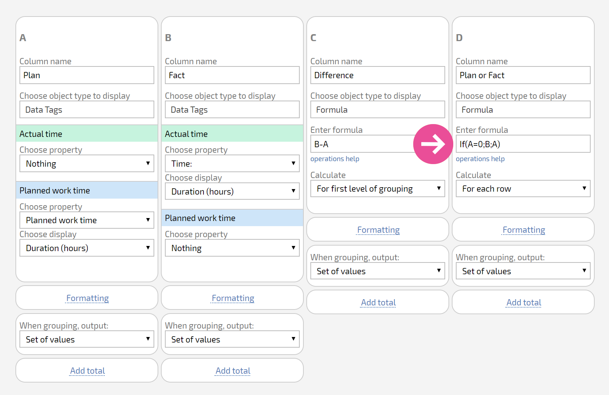
Task: Open column B's Planned work time "Nothing" dropdown
Action: pos(232,248)
